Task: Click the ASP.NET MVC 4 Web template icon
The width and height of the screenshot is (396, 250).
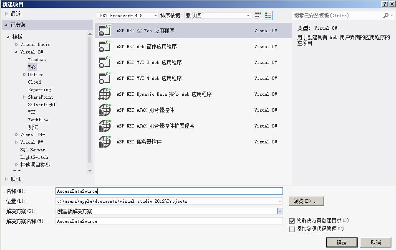Action: click(x=105, y=78)
